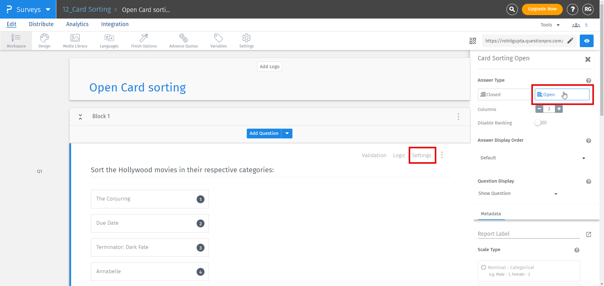Open the Variables tag tool
The width and height of the screenshot is (604, 286).
[218, 41]
